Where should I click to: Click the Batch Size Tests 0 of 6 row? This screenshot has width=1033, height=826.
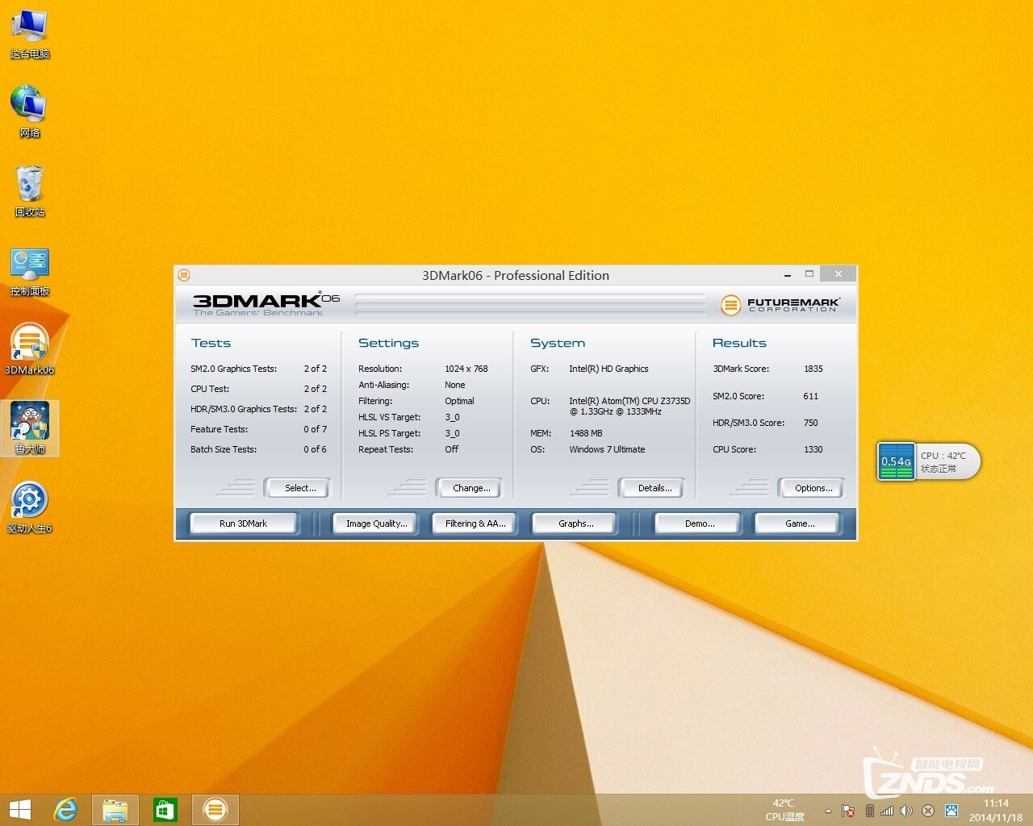258,449
